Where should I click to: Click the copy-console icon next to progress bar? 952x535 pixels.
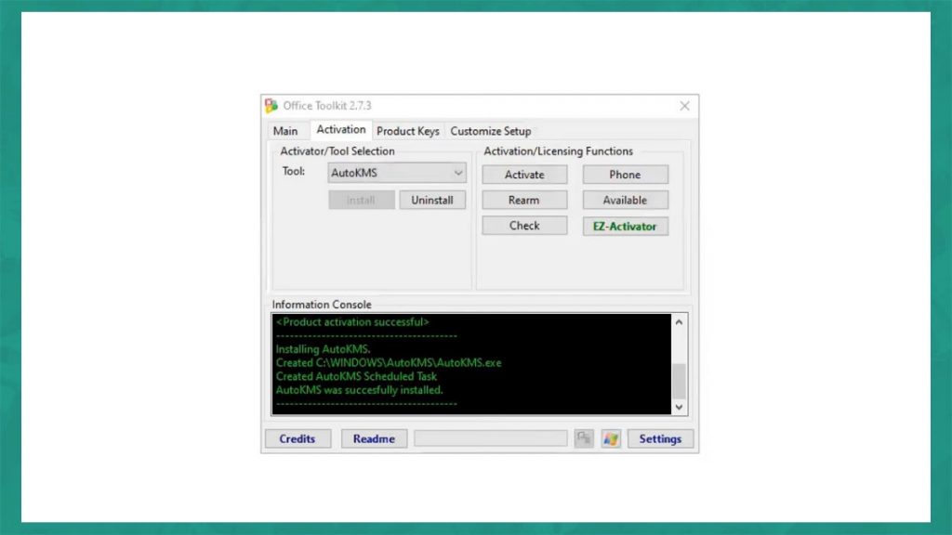pos(585,438)
